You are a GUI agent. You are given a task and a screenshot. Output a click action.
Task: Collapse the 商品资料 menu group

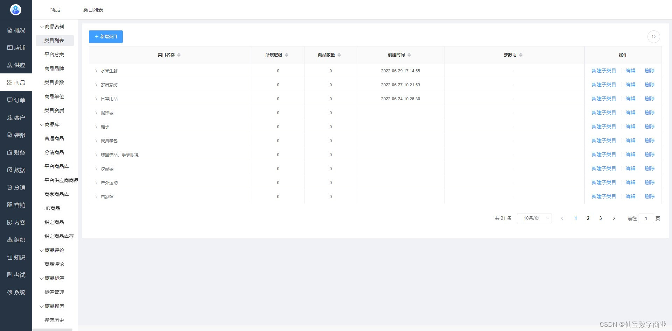tap(52, 27)
